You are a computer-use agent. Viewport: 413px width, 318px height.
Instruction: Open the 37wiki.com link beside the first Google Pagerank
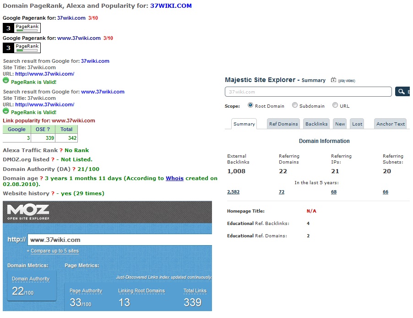pos(71,18)
